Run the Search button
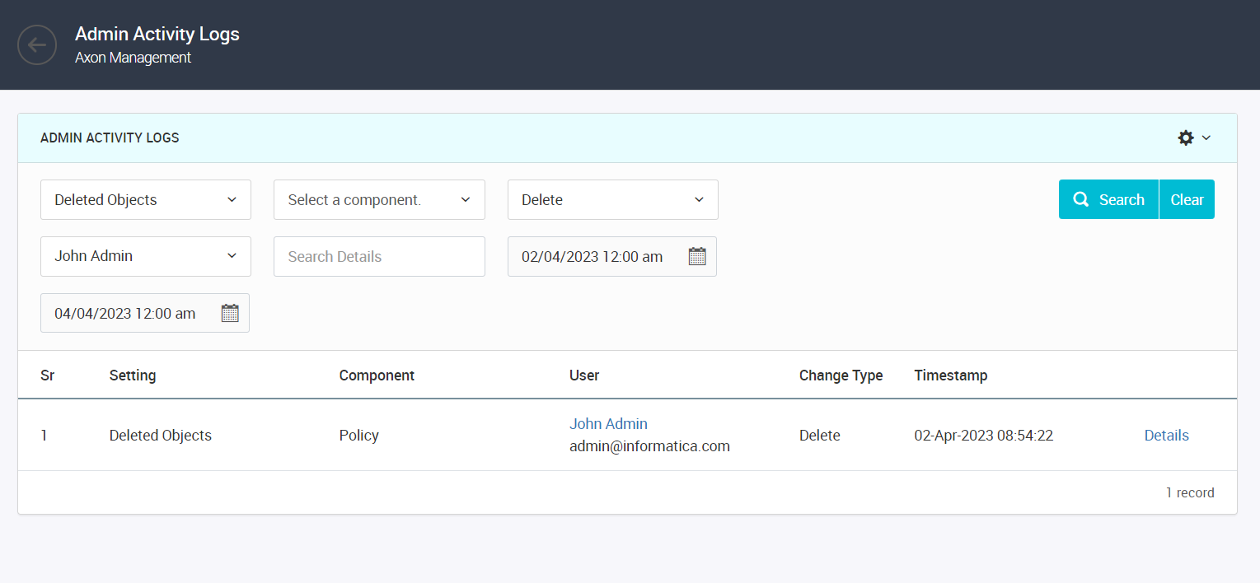Image resolution: width=1260 pixels, height=583 pixels. pyautogui.click(x=1108, y=199)
